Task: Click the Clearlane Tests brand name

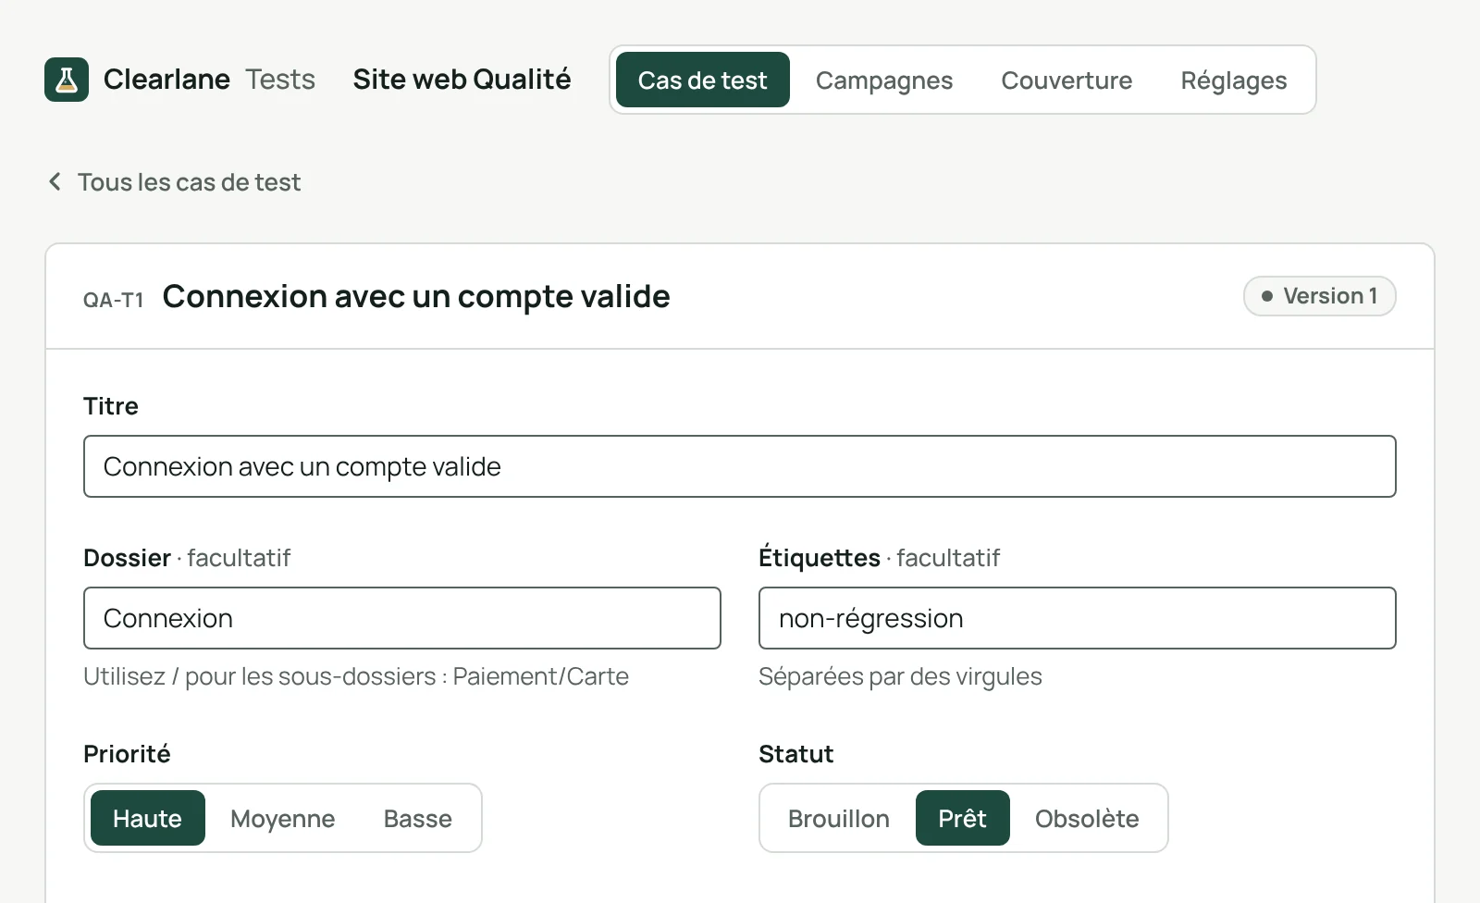Action: pyautogui.click(x=209, y=80)
